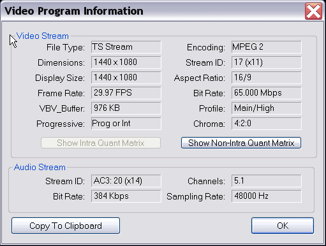This screenshot has height=246, width=326.
Task: Select the Encoding field showing MPEG 2
Action: click(x=267, y=47)
